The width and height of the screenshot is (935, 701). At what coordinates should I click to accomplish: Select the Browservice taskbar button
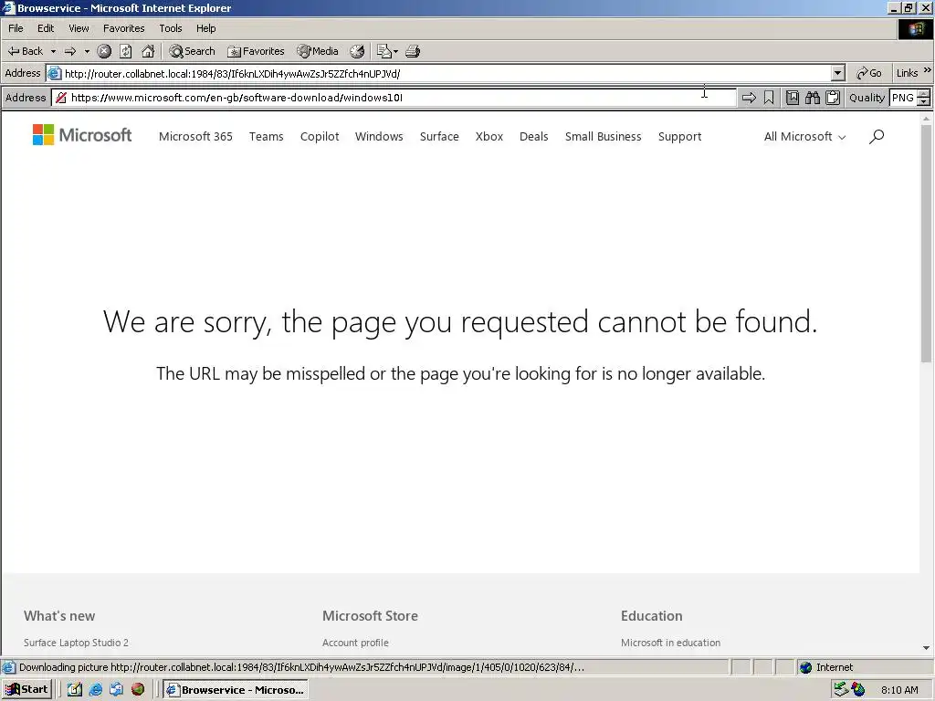coord(236,690)
